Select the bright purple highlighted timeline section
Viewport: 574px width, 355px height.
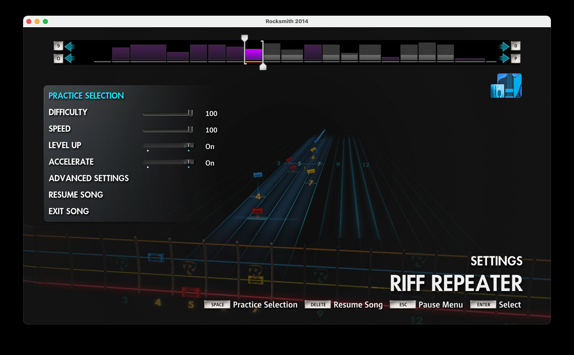coord(254,54)
